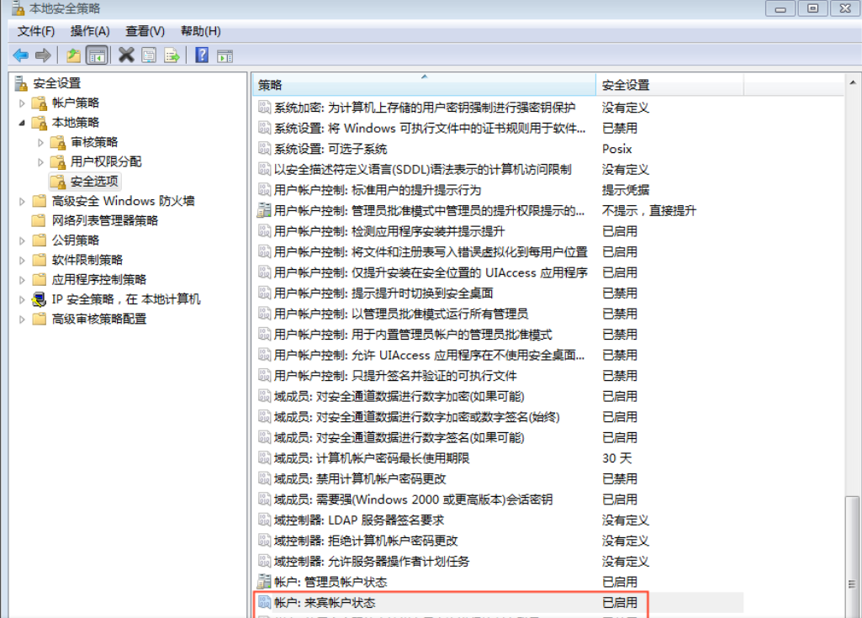Expand the IP 安全策略 tree node
Viewport: 862px width, 618px height.
[x=22, y=299]
